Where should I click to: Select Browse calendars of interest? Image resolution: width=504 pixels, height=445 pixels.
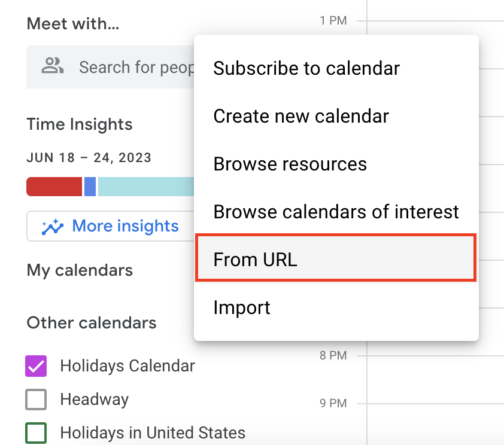coord(336,212)
